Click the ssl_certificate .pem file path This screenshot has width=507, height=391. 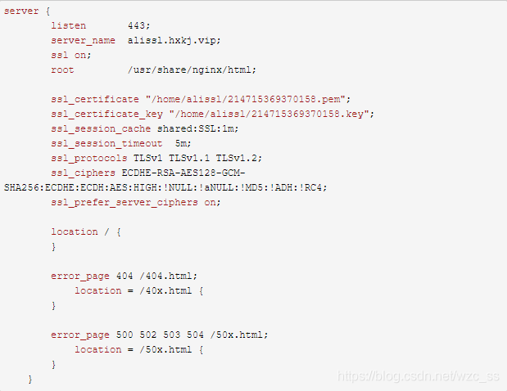tap(248, 99)
